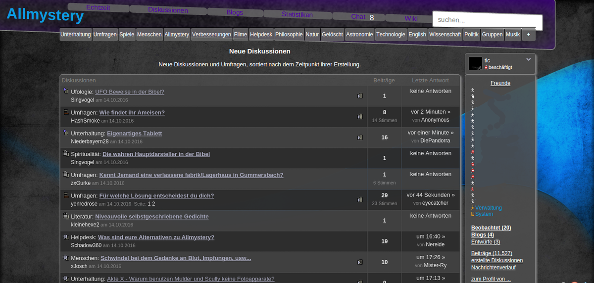
Task: Open thread Was sind eure Alternativen zu Allmystery?
Action: (156, 237)
